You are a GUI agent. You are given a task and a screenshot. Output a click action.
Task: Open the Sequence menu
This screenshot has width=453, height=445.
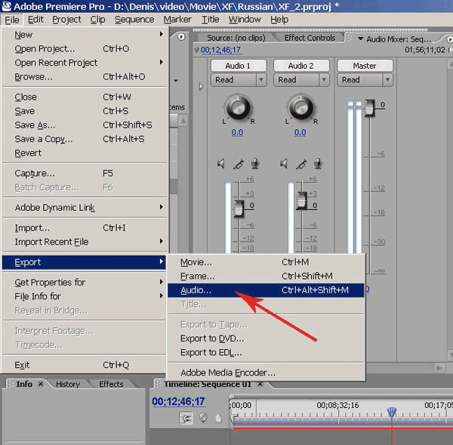(x=134, y=20)
